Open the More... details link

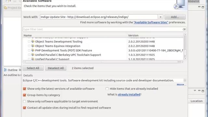(181, 84)
